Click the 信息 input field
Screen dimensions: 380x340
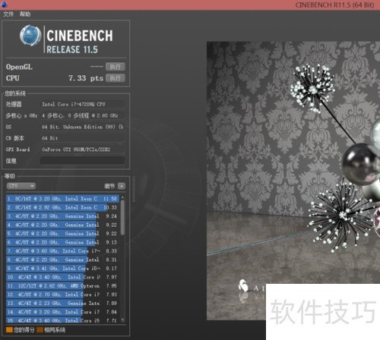click(82, 161)
